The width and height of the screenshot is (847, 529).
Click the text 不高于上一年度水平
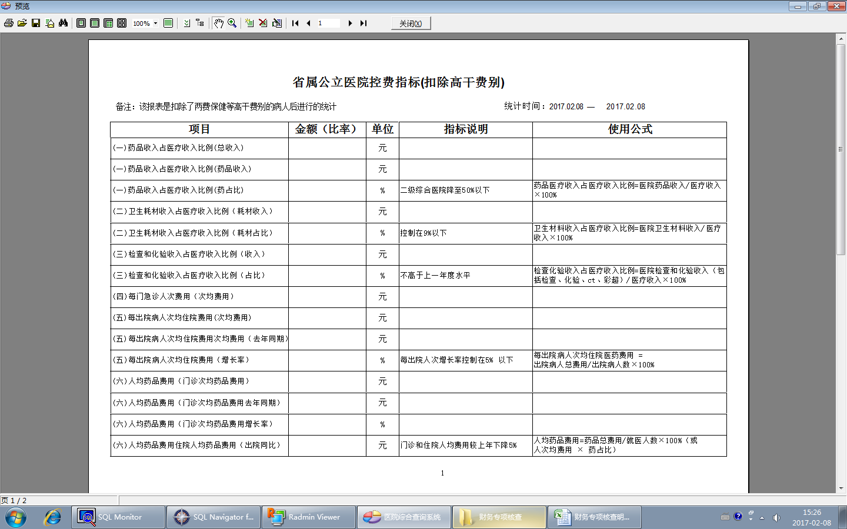tap(435, 276)
